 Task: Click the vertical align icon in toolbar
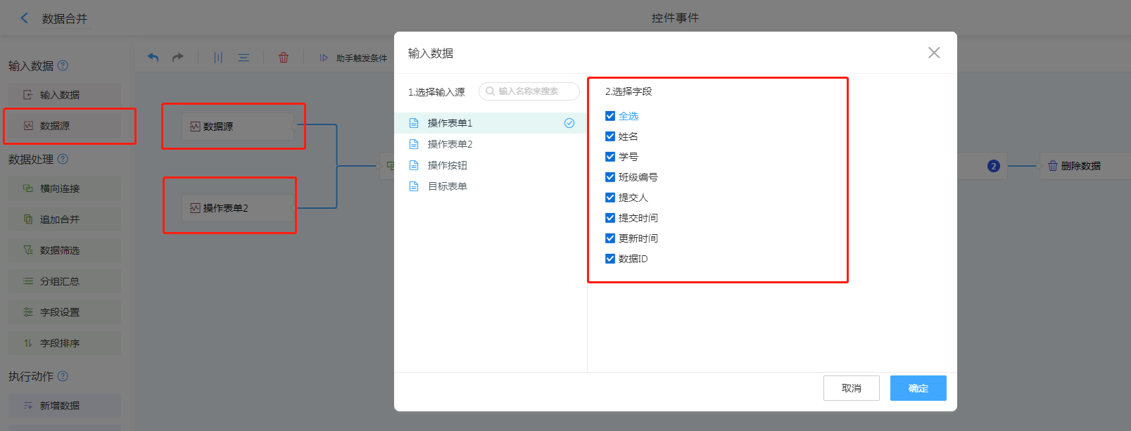click(218, 58)
